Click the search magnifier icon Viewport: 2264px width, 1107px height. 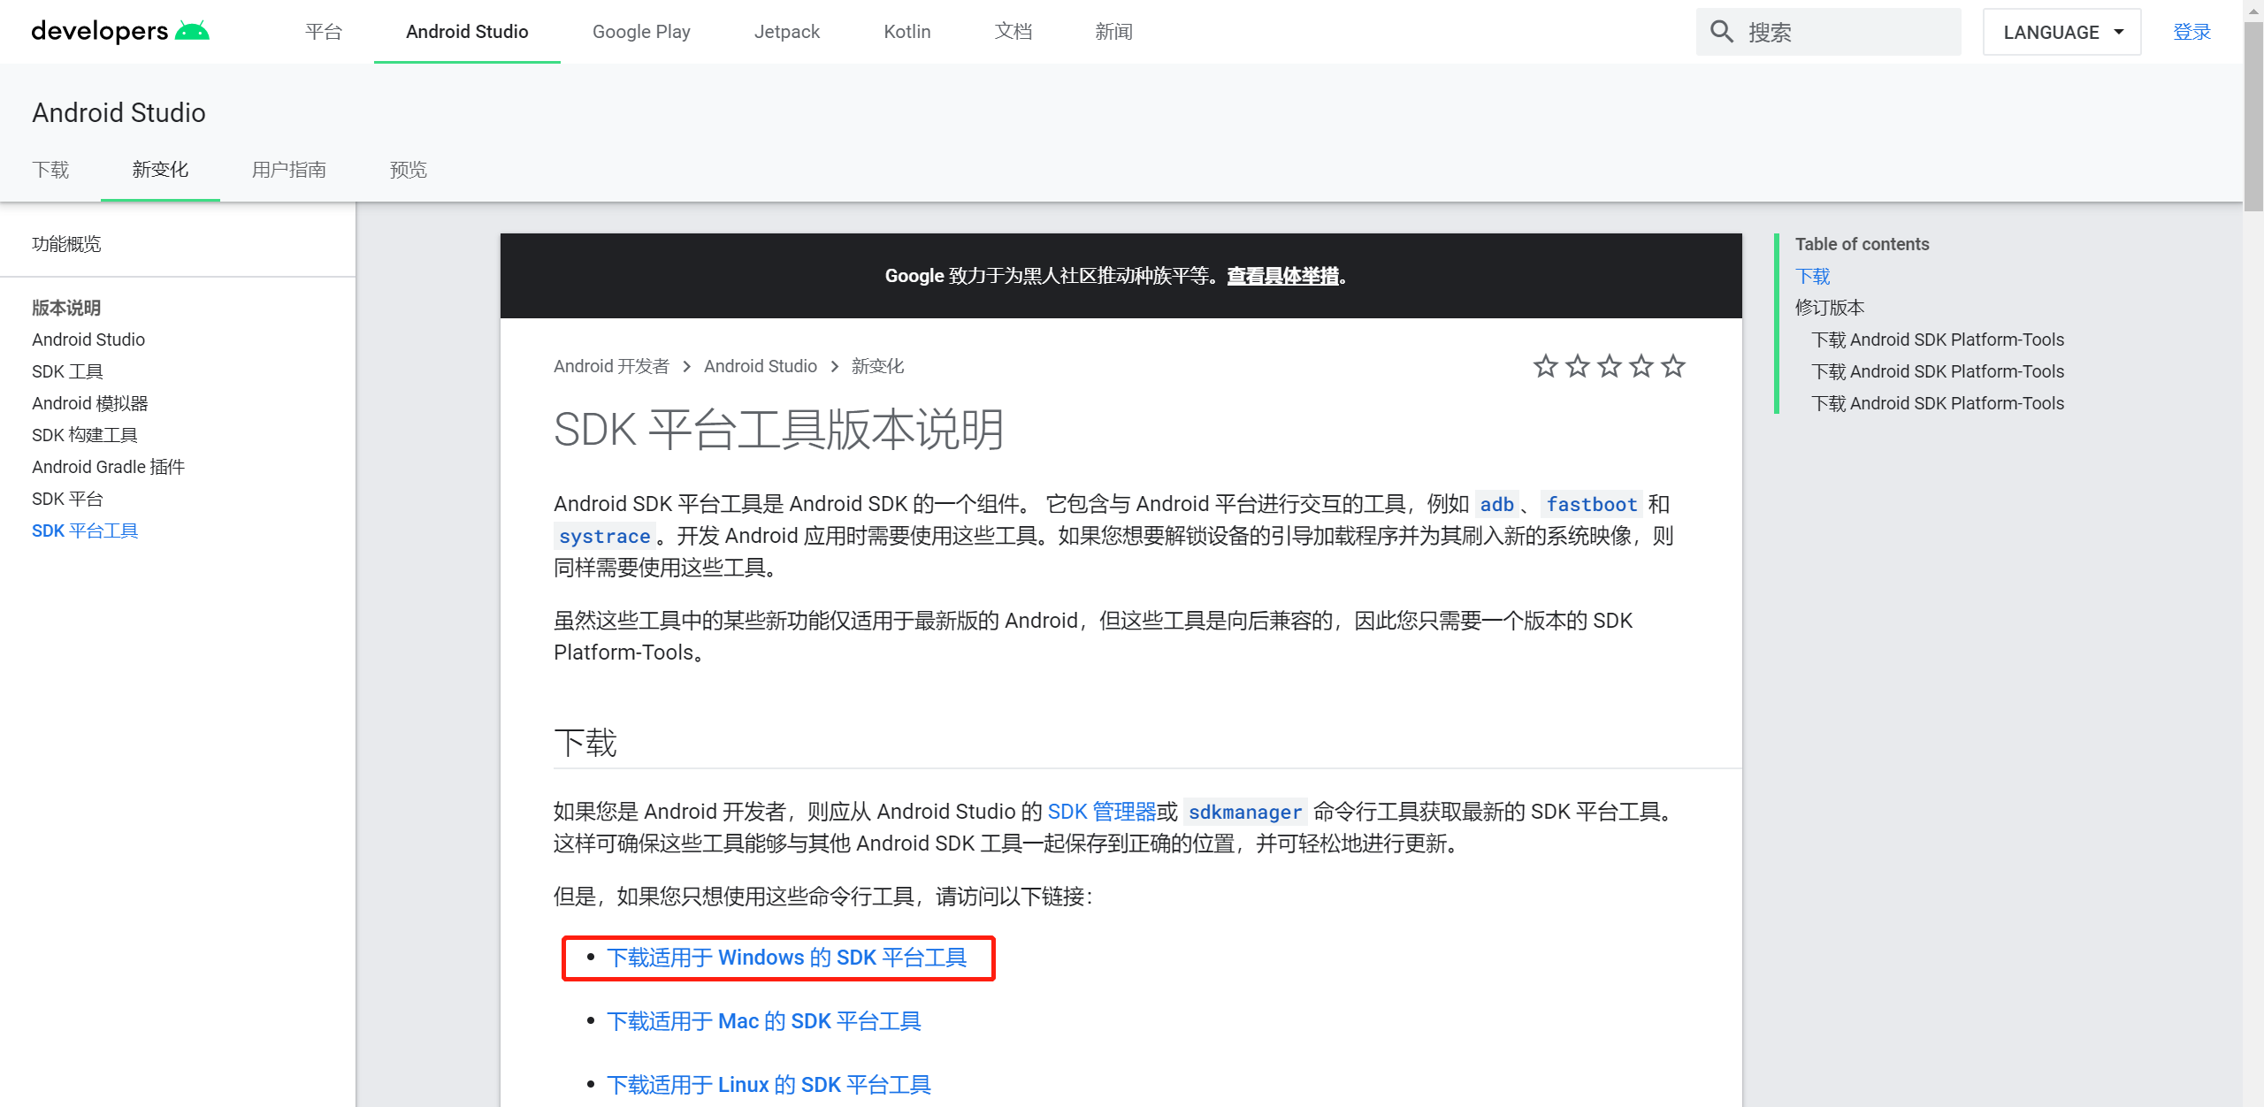click(1721, 32)
